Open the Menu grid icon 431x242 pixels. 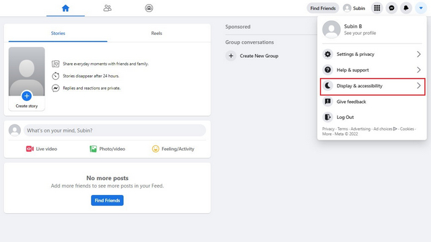click(x=377, y=8)
